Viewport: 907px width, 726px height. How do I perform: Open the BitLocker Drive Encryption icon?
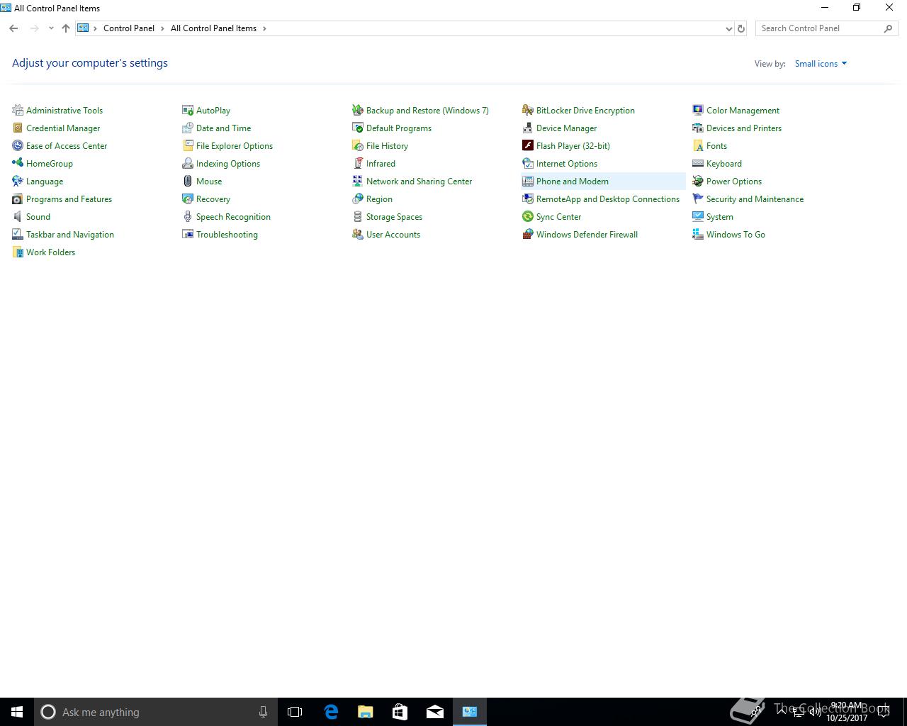(528, 110)
